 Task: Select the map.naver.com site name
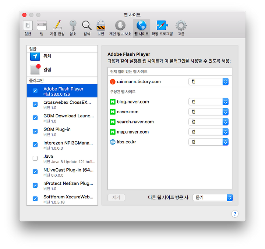click(x=133, y=132)
